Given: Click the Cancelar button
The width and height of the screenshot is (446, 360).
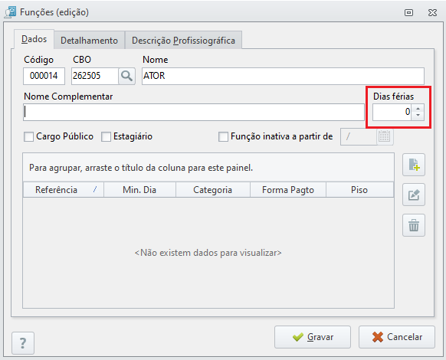Looking at the screenshot, I should pyautogui.click(x=397, y=337).
